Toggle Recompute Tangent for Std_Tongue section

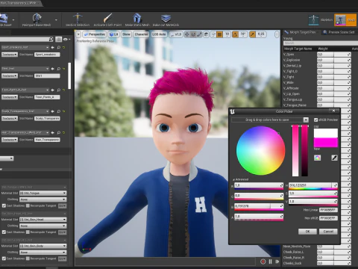click(x=28, y=205)
